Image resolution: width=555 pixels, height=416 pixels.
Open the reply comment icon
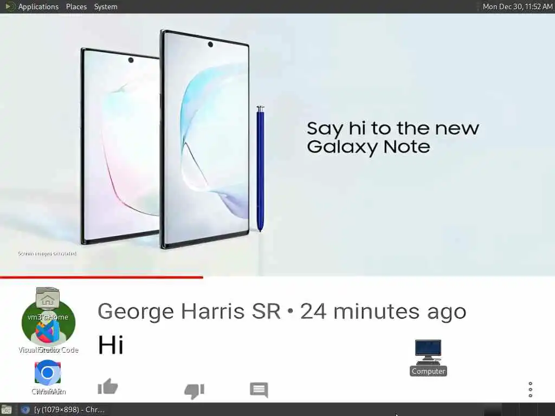tap(259, 390)
